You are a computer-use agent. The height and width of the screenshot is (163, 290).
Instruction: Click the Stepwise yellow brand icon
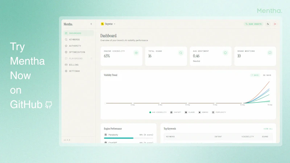click(102, 24)
